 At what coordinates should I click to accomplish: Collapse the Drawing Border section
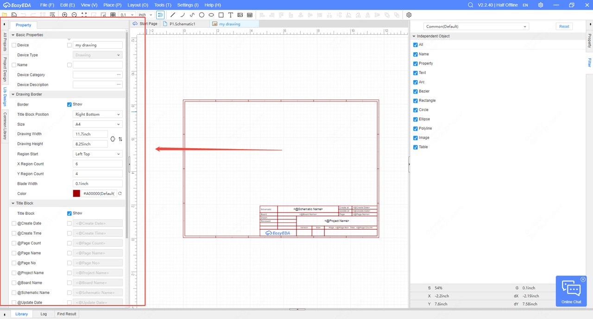pyautogui.click(x=13, y=94)
